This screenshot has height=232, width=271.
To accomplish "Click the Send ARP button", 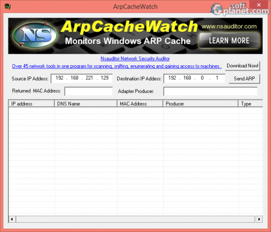I will (244, 79).
